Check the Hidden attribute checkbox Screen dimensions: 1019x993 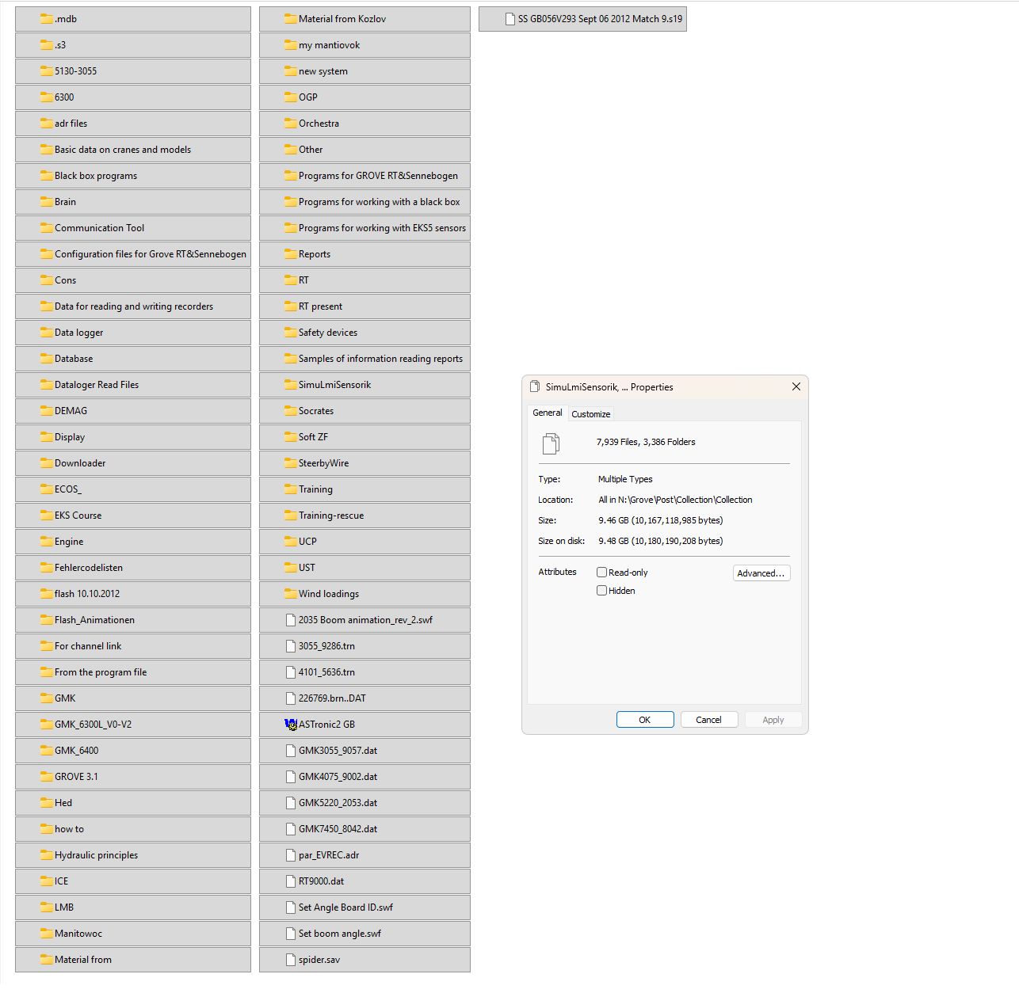click(x=602, y=591)
